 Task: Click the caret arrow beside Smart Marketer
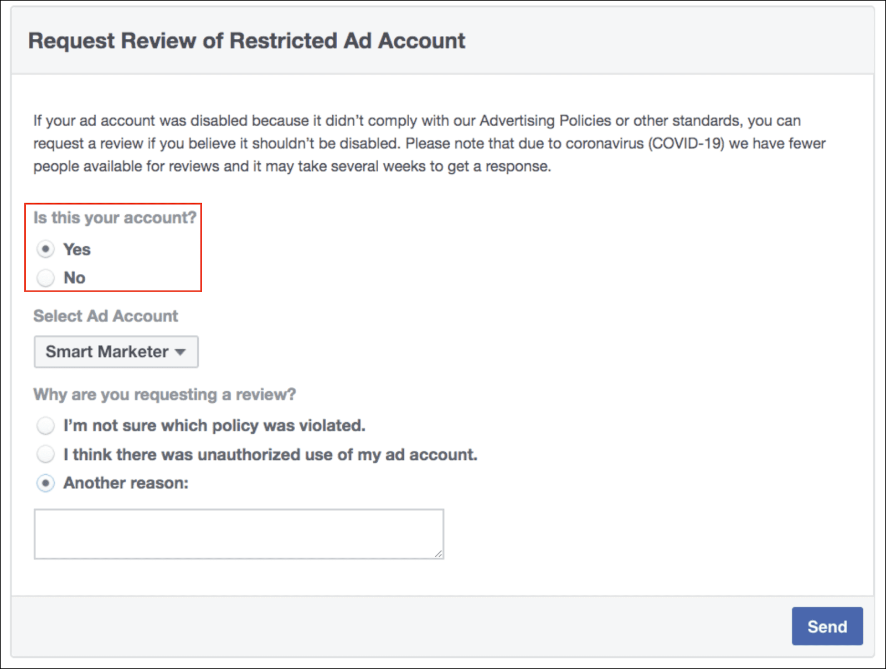(180, 352)
